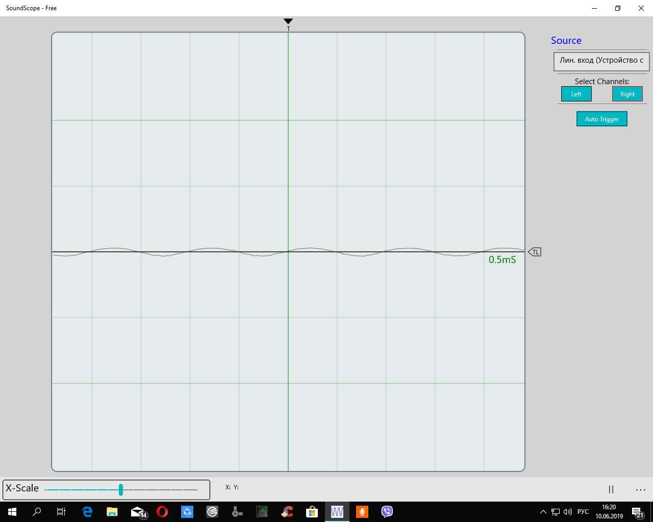Open the Mail app with 14 badge

[138, 512]
